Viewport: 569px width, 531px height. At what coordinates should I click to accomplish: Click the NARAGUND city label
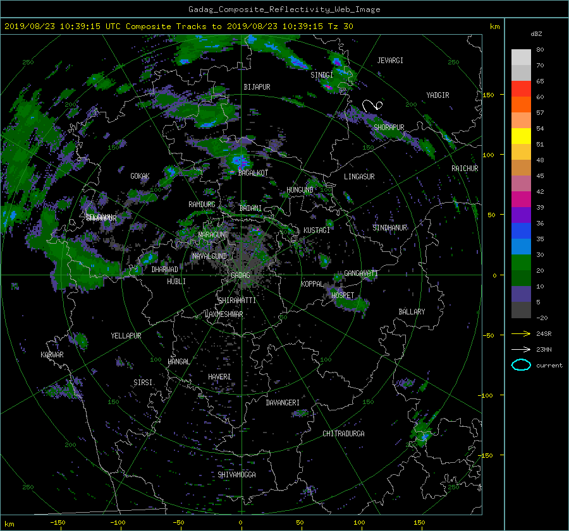click(x=214, y=235)
